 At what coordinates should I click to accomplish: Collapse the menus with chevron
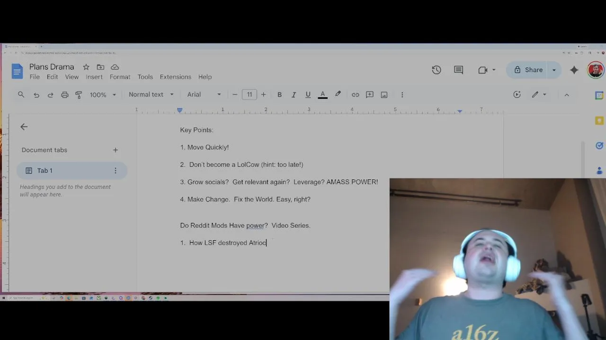(x=567, y=95)
